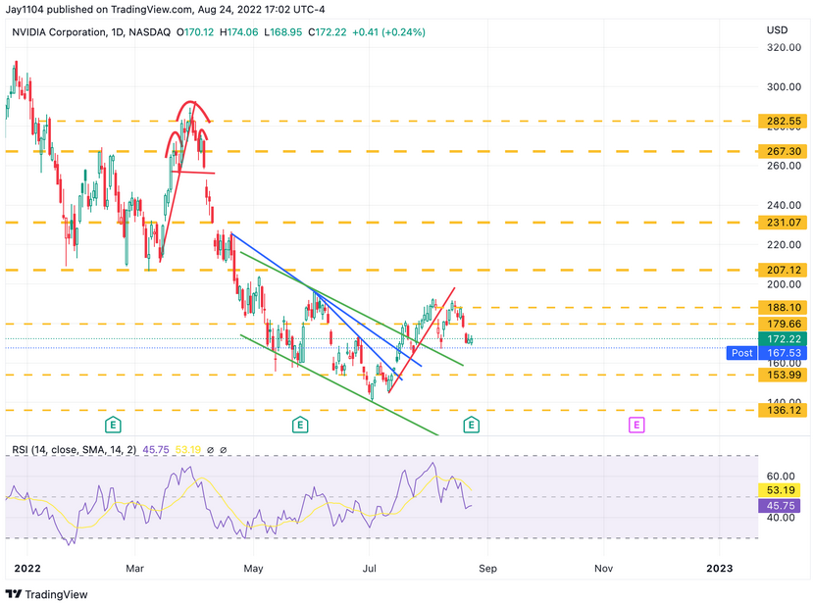The height and width of the screenshot is (604, 813).
Task: Click the +0.41 (+0.24%) change value
Action: click(389, 32)
